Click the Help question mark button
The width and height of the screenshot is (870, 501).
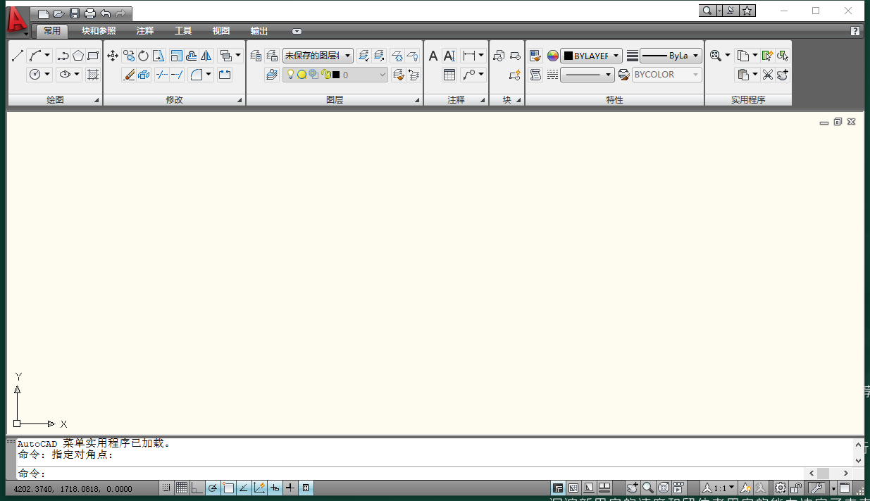[855, 31]
